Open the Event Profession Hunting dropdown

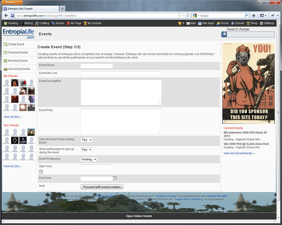coord(89,160)
